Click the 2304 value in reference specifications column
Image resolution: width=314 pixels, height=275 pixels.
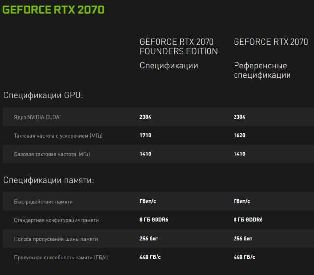(x=239, y=117)
